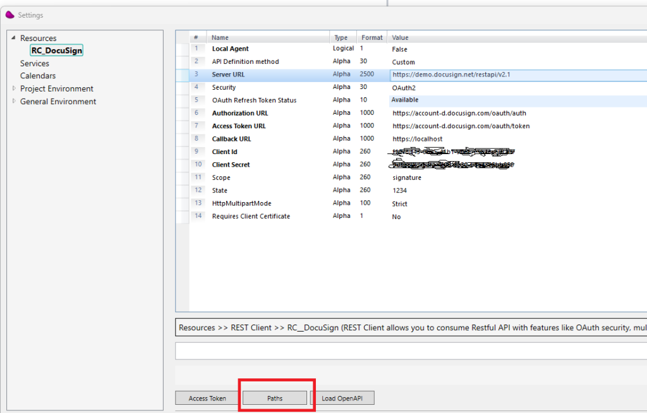Select the Server URL property name

pos(228,75)
